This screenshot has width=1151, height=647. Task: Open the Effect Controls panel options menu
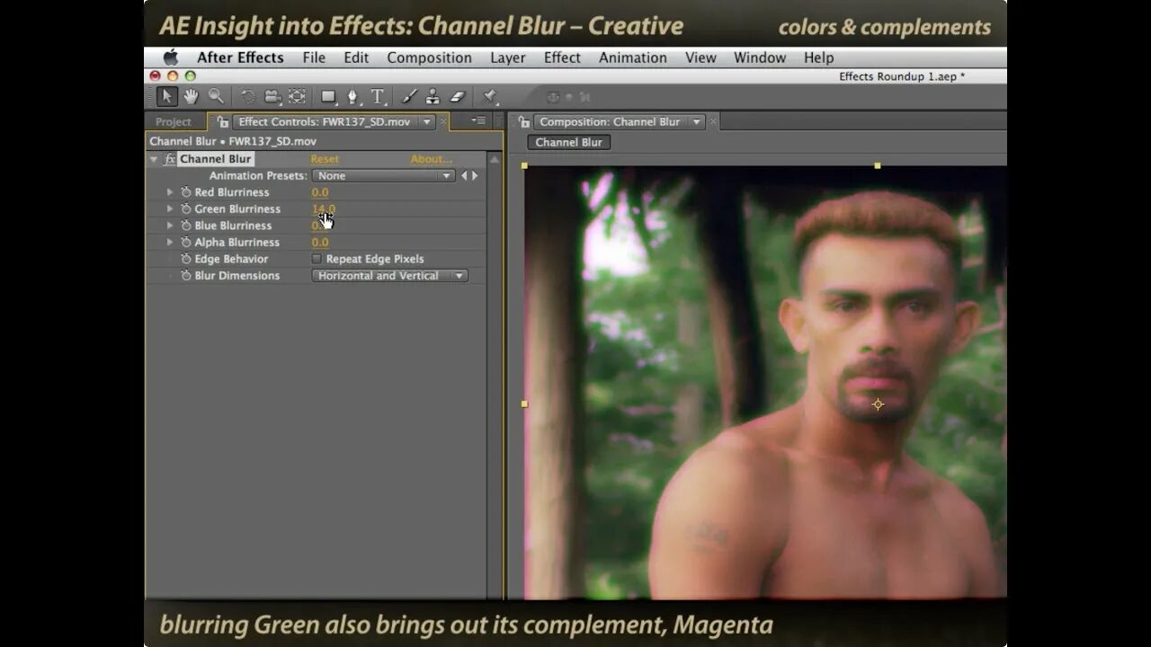pyautogui.click(x=479, y=121)
